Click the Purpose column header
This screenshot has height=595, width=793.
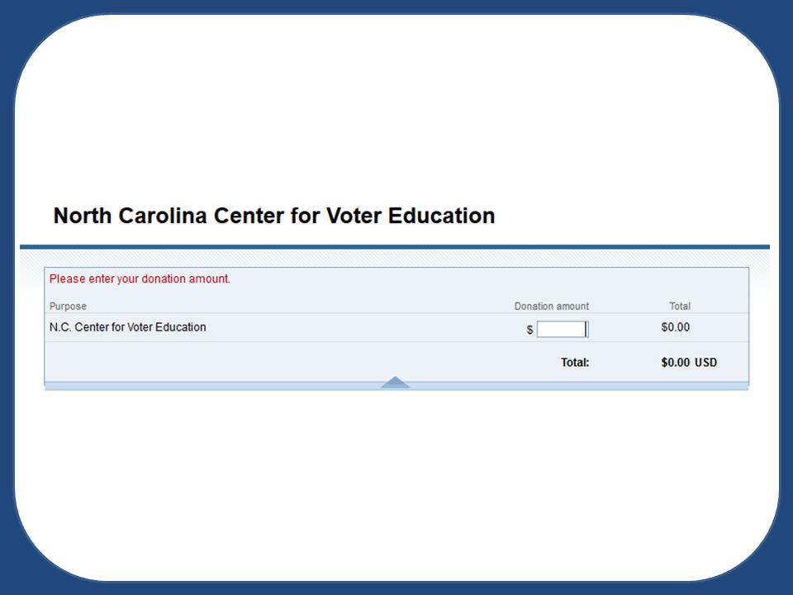tap(68, 306)
